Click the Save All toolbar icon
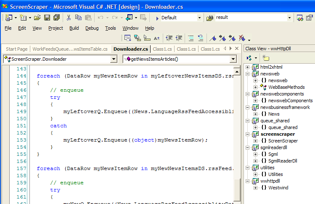Screen dimensions: 315x204 point(56,18)
